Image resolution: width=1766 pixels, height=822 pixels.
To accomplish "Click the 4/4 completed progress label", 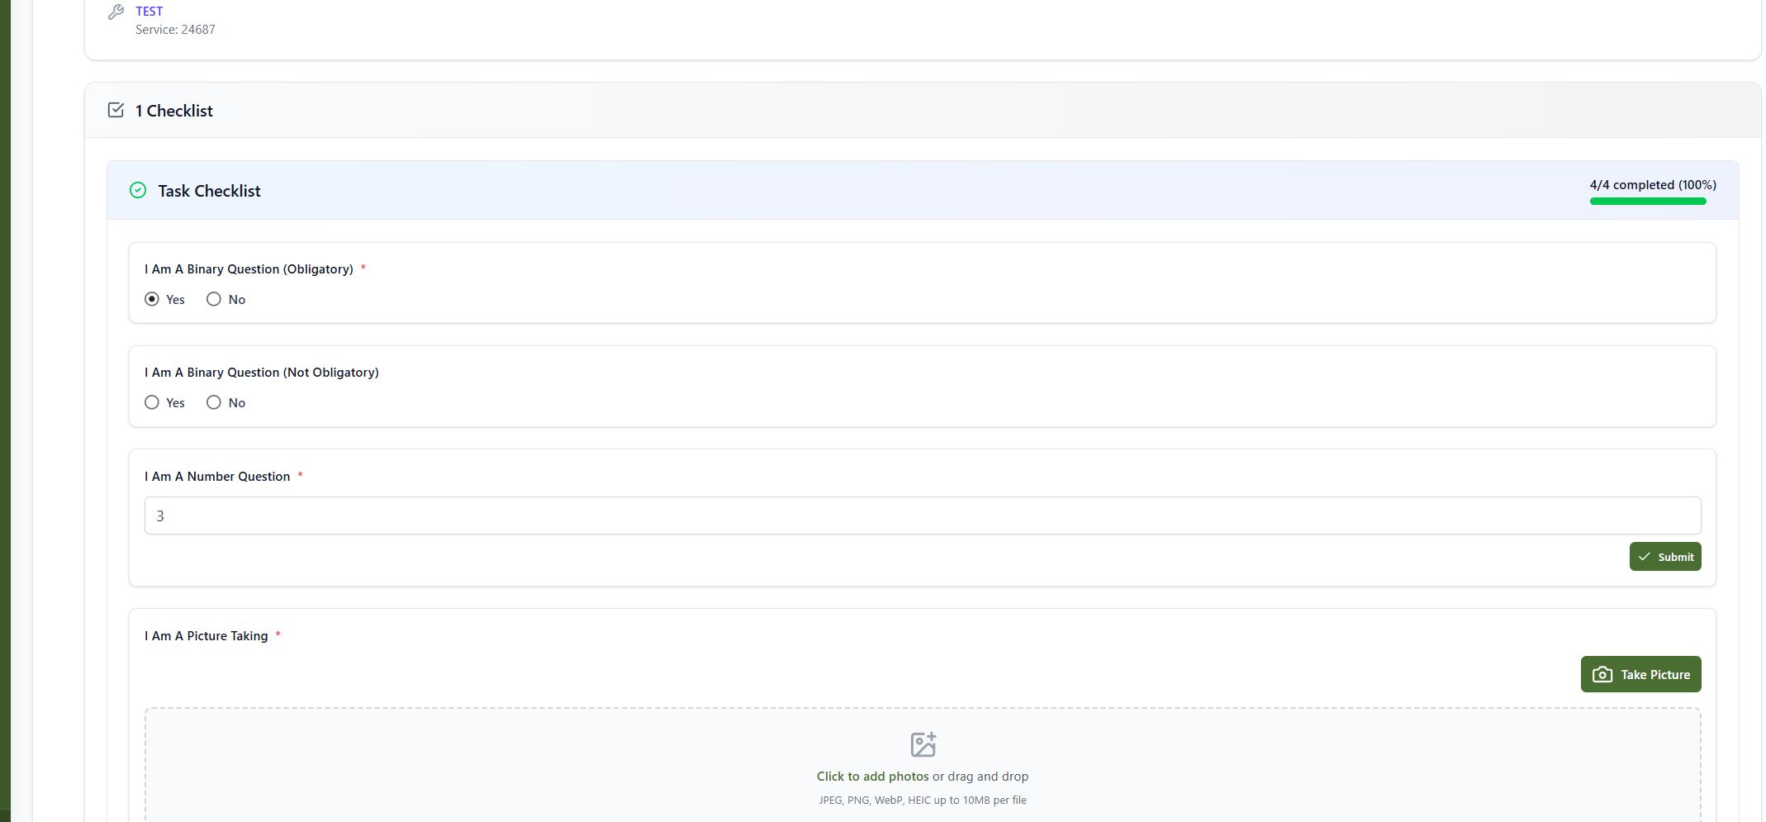I will coord(1653,185).
